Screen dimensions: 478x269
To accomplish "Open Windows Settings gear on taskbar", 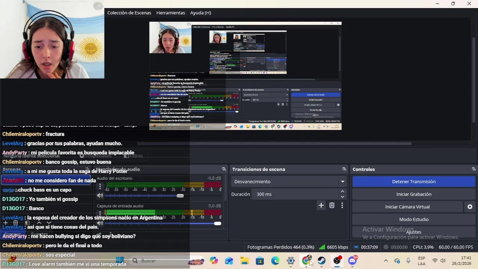I will click(291, 261).
